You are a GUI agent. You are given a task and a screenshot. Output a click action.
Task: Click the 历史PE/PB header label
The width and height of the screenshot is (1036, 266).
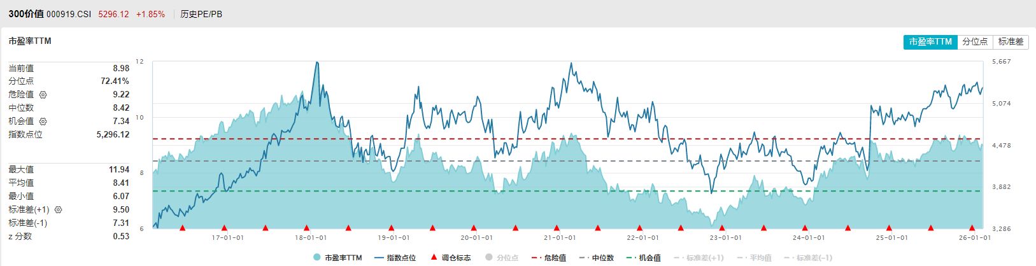(201, 14)
